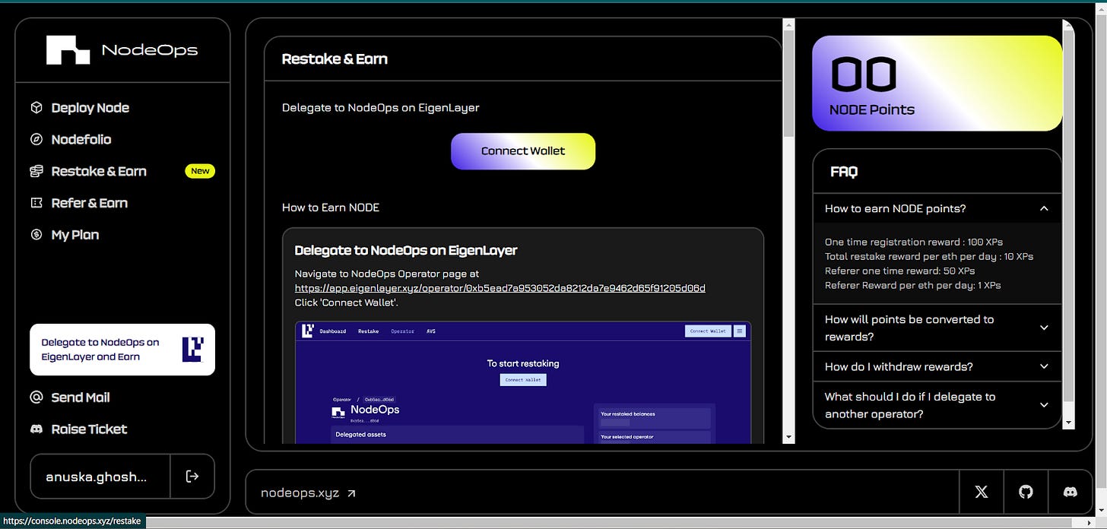Click the EigenLayer logo in delegate banner
The height and width of the screenshot is (529, 1107).
coord(194,350)
